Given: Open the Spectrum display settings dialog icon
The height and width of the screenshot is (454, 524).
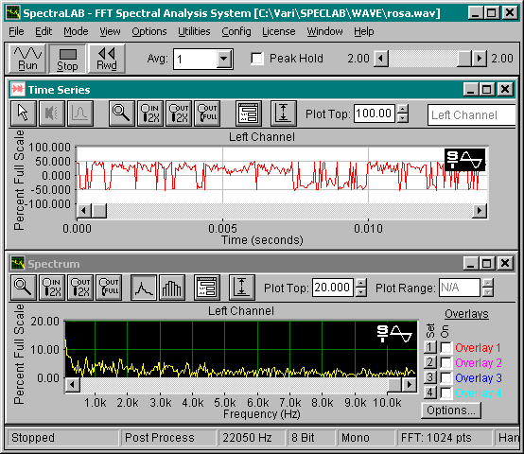Looking at the screenshot, I should click(x=207, y=288).
